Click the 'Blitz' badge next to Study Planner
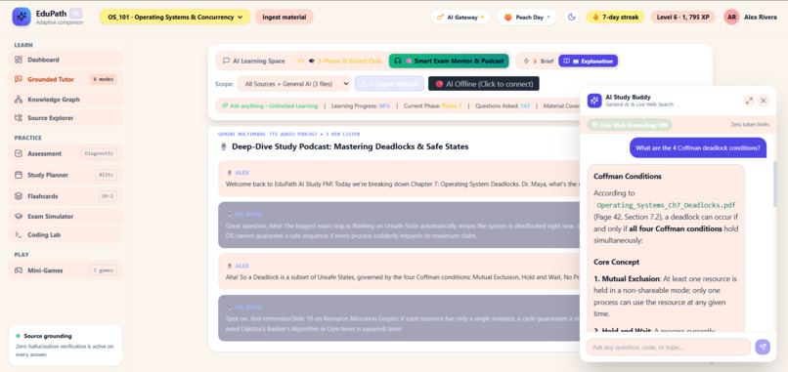This screenshot has width=788, height=372. [106, 175]
